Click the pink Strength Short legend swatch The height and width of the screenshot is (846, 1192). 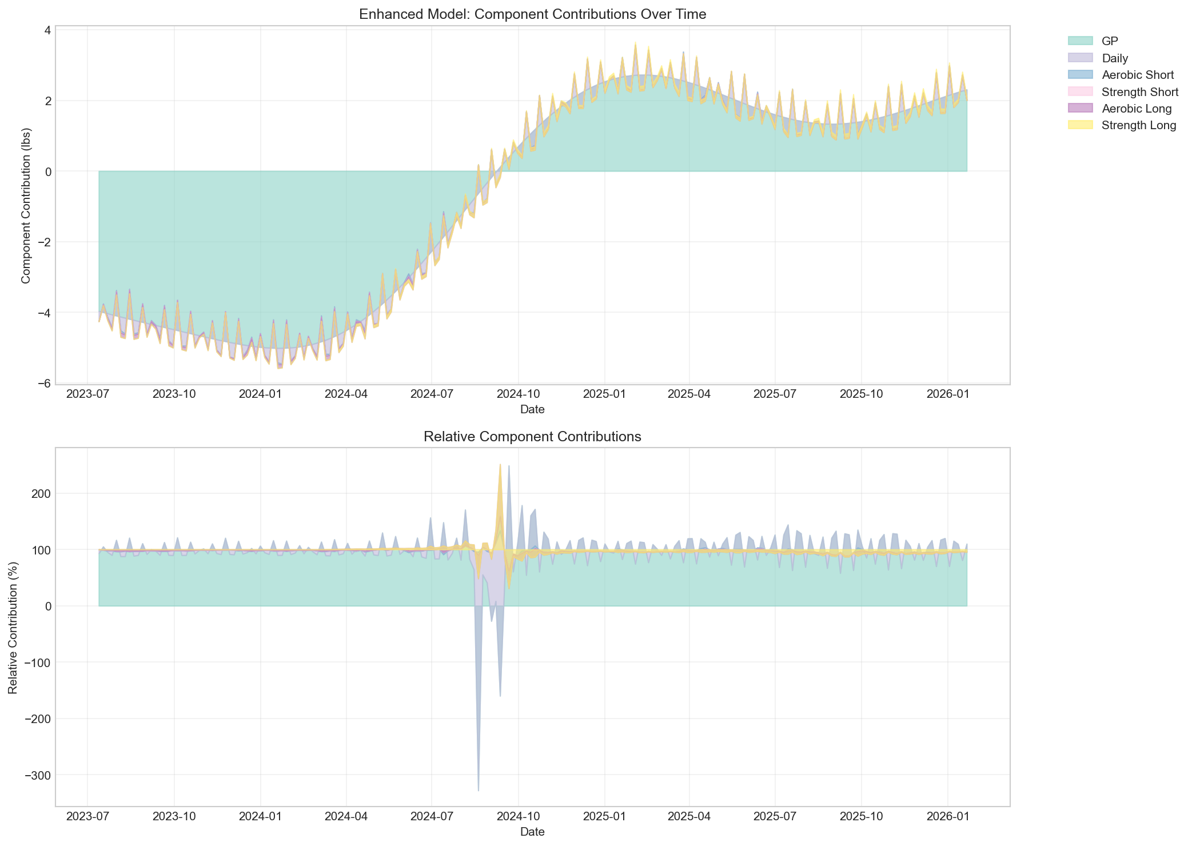pos(1079,91)
